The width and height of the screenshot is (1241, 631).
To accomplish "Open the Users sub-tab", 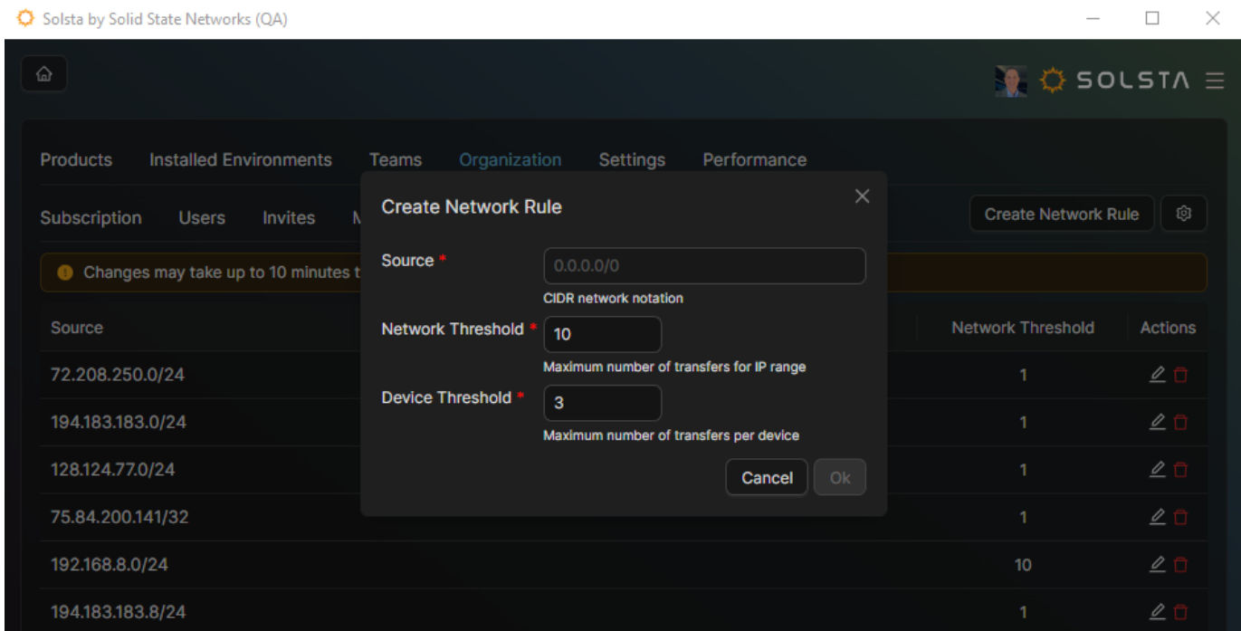I will [x=202, y=218].
